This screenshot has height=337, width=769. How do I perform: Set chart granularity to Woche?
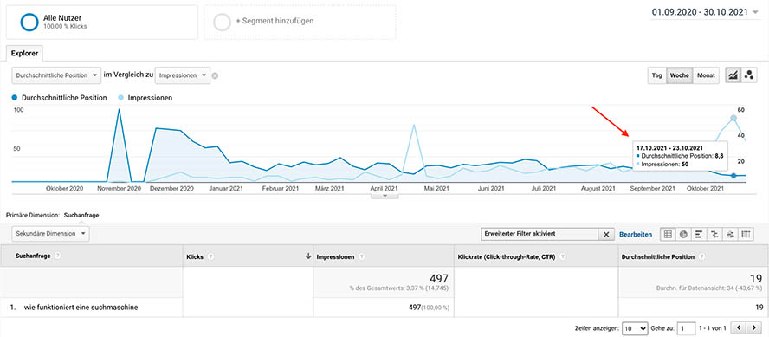click(679, 75)
